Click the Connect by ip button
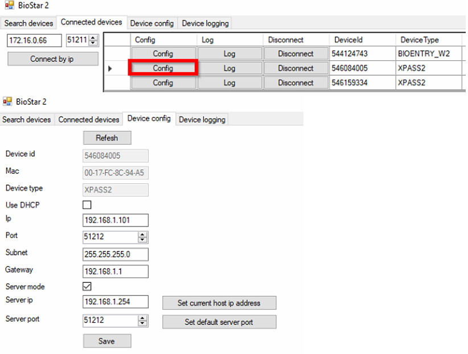 point(52,59)
